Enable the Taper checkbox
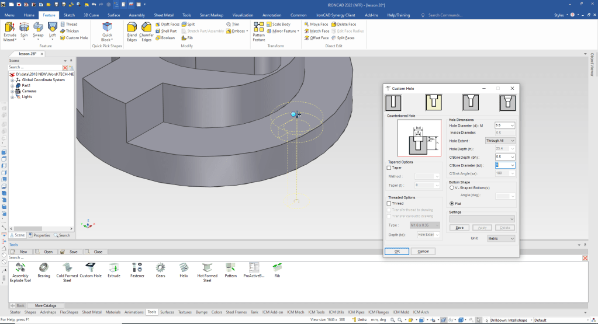Screen dimensions: 598x324 (x=389, y=168)
